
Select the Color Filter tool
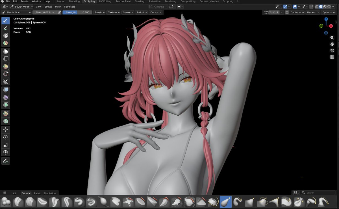click(6, 105)
